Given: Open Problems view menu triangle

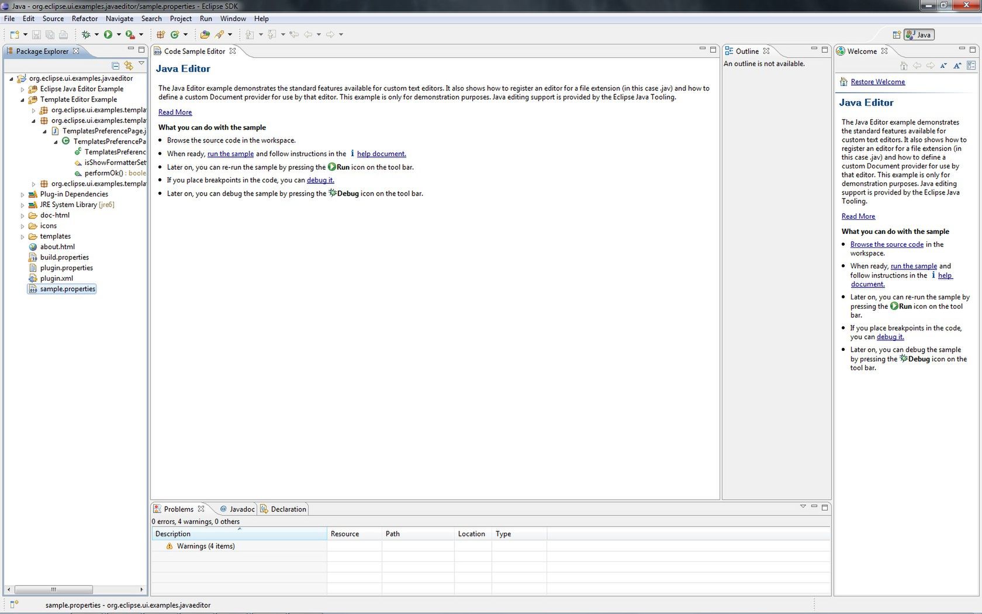Looking at the screenshot, I should pyautogui.click(x=803, y=506).
